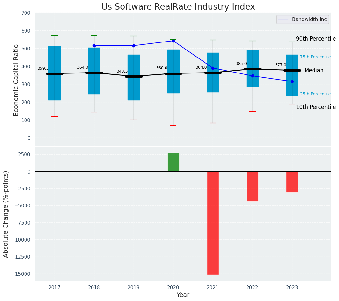This screenshot has width=339, height=301.
Task: Click the 75th Percentile label
Action: tap(315, 57)
